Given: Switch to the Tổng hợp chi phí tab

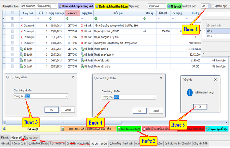Looking at the screenshot, I should coord(31,138).
